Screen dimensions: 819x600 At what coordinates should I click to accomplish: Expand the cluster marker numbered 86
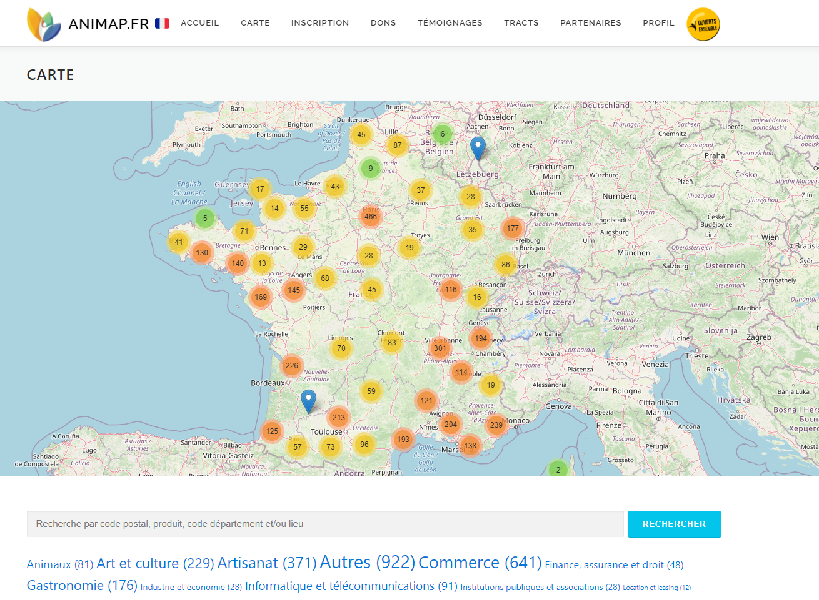tap(506, 265)
